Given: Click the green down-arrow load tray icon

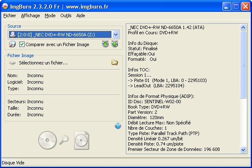Looking at the screenshot, I should tap(115, 44).
